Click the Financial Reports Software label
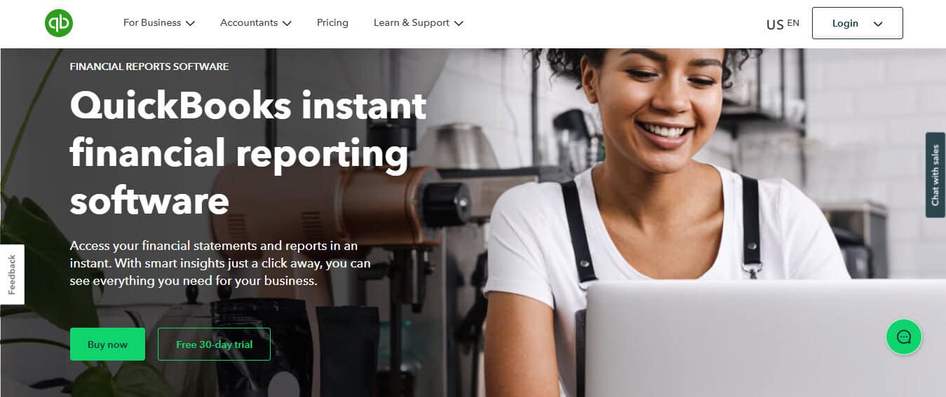Image resolution: width=946 pixels, height=397 pixels. click(149, 67)
